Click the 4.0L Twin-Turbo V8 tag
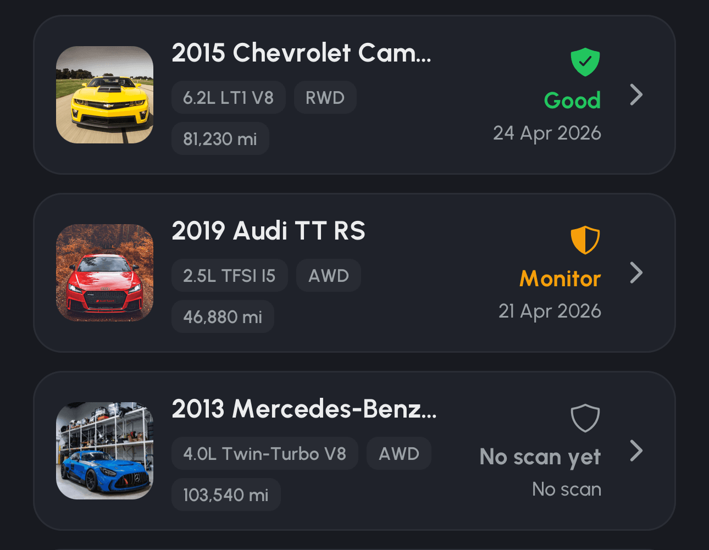Image resolution: width=709 pixels, height=550 pixels. (265, 453)
